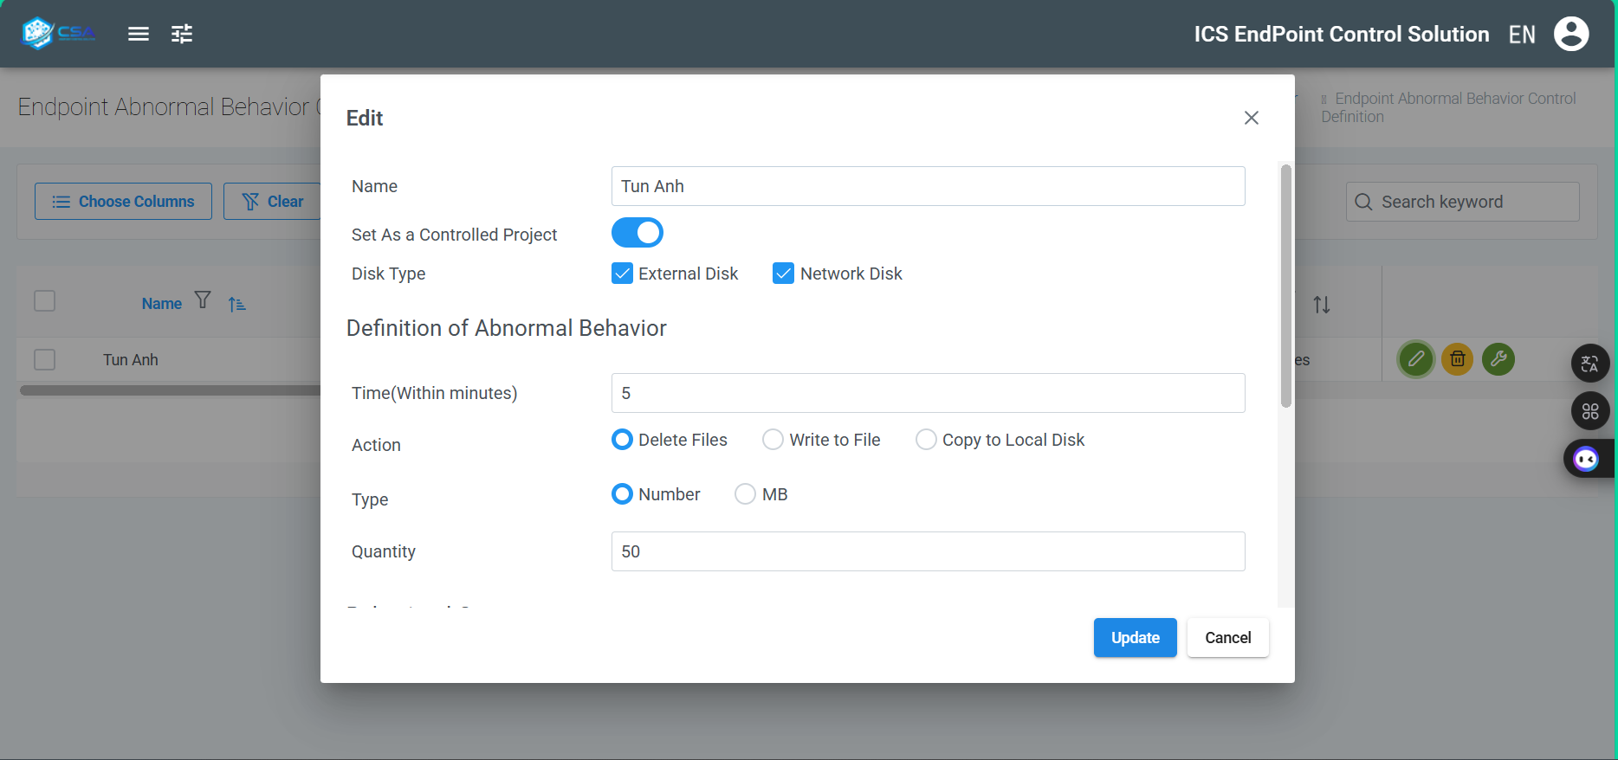
Task: Select Copy to Local Disk option
Action: coord(926,440)
